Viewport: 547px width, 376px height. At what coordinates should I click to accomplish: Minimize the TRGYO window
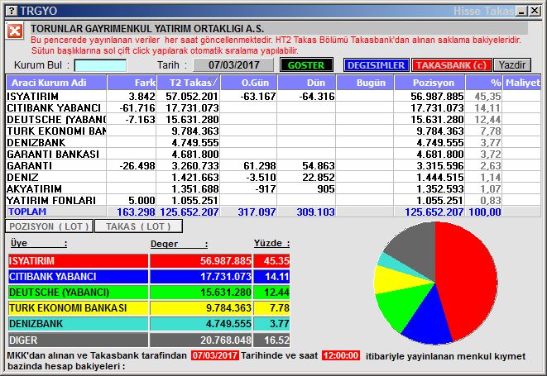tap(522, 11)
